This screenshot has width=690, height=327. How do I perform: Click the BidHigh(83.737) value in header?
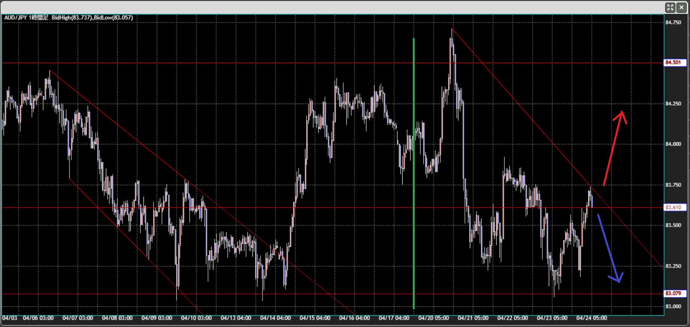pyautogui.click(x=72, y=18)
